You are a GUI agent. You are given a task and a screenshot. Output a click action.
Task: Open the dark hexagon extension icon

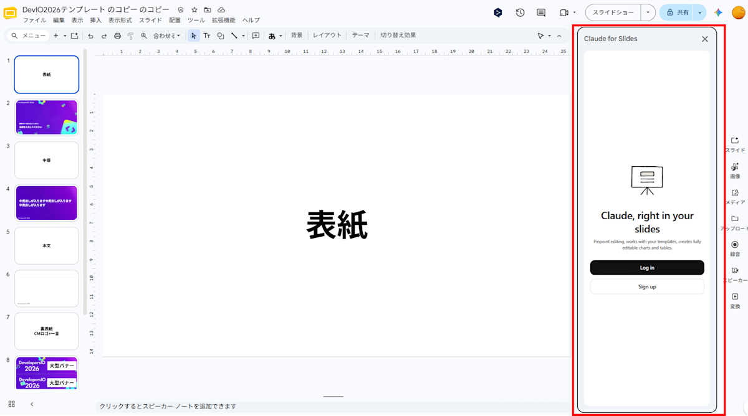point(498,12)
